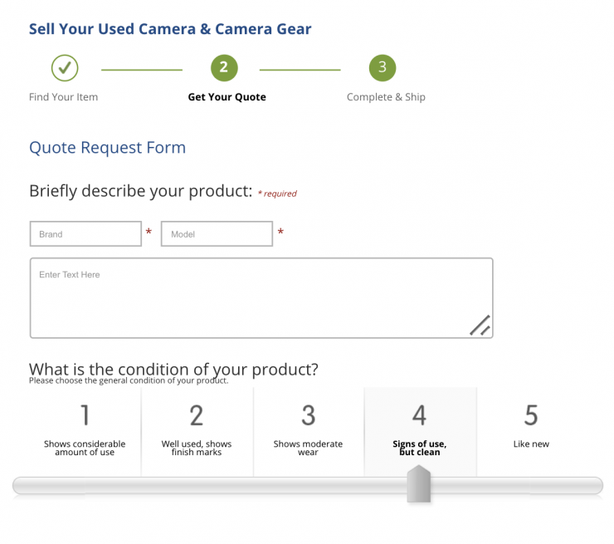The width and height of the screenshot is (614, 544).
Task: Choose condition 5, Like new
Action: pos(531,428)
